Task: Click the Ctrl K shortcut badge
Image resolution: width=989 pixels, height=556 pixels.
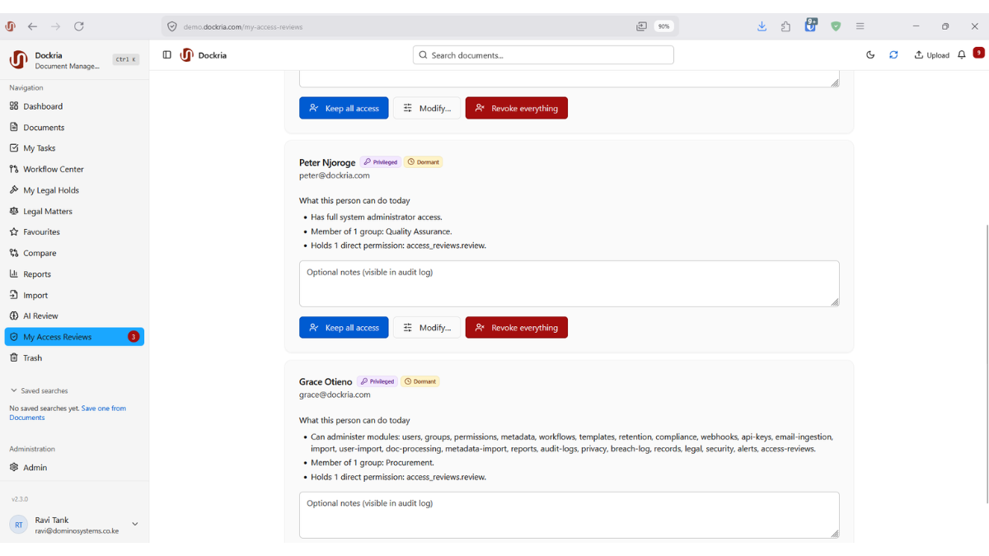Action: click(126, 59)
